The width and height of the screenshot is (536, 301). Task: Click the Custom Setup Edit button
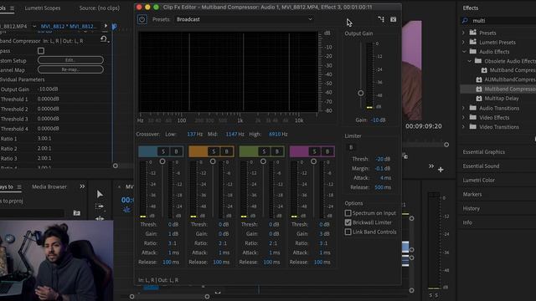click(x=70, y=60)
